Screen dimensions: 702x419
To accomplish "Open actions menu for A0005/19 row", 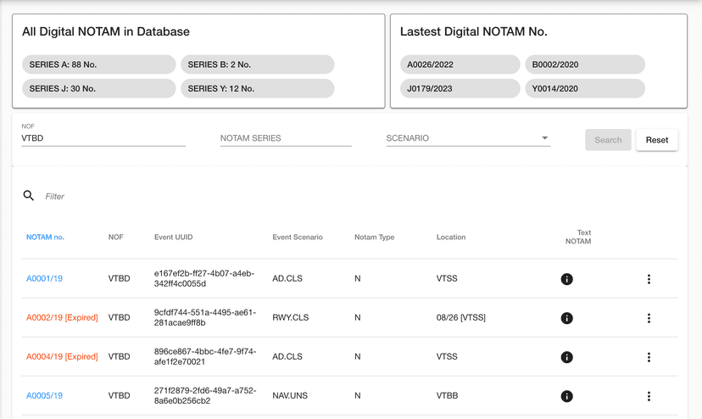I will [649, 396].
